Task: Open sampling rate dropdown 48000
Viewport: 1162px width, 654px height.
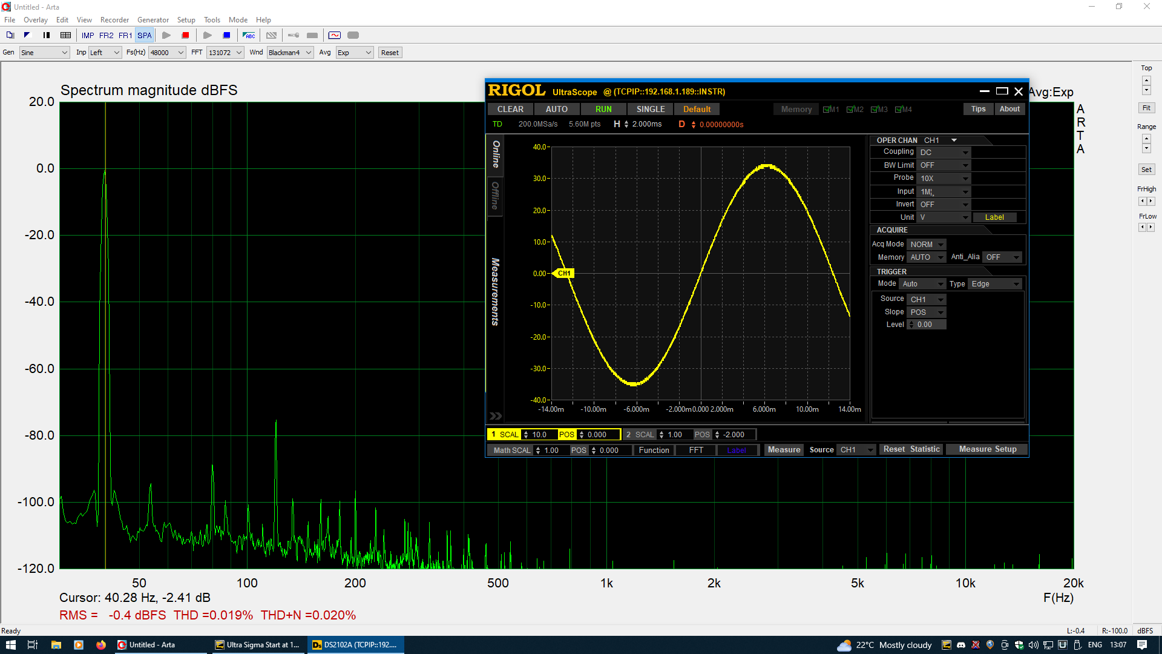Action: pos(167,53)
